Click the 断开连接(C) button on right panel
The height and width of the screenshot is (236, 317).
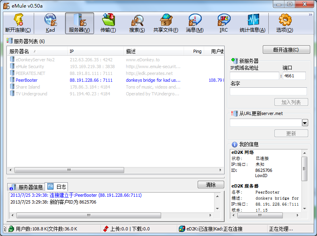(286, 50)
